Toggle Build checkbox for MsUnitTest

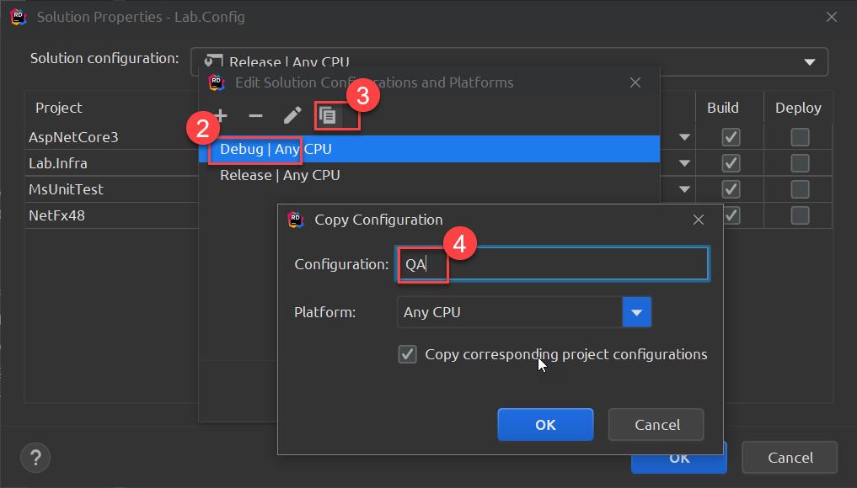(x=731, y=189)
